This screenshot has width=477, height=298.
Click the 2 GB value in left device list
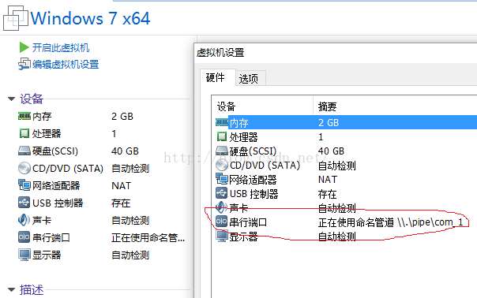coord(122,117)
